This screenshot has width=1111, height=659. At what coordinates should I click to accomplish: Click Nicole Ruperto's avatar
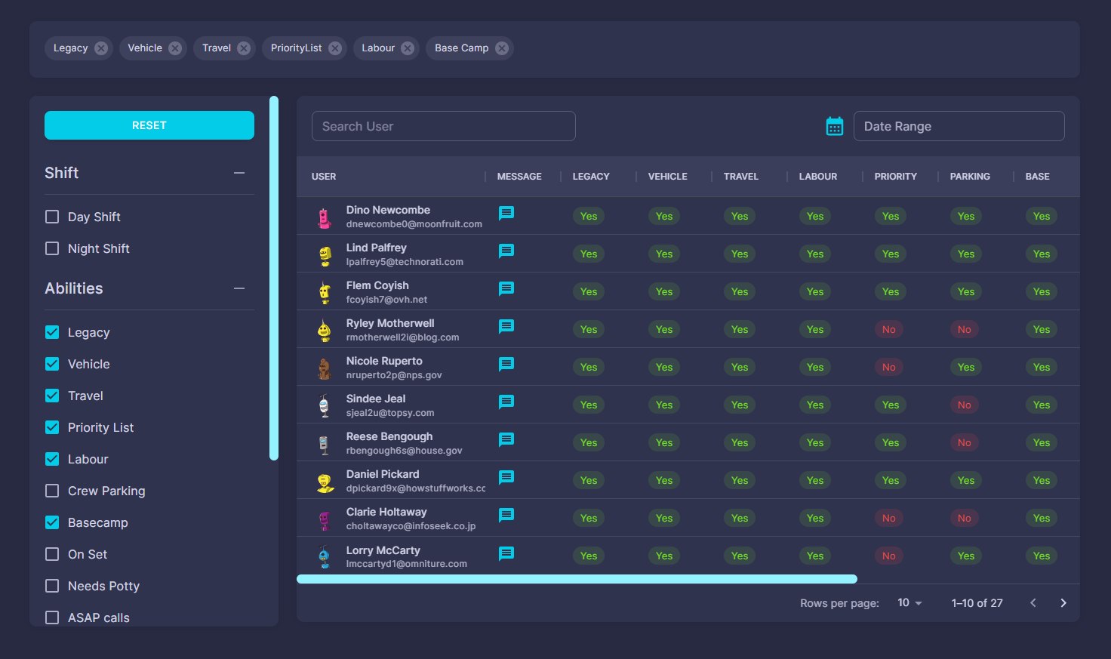pos(325,368)
